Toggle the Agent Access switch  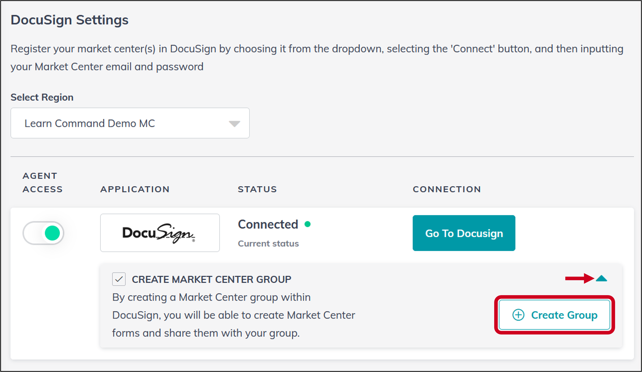pos(43,233)
